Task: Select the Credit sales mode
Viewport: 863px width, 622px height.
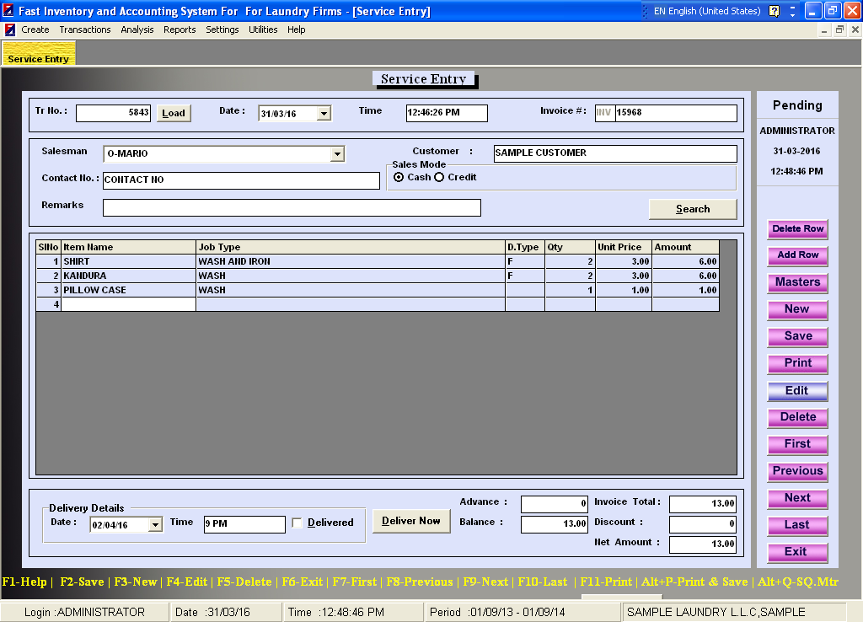Action: coord(439,177)
